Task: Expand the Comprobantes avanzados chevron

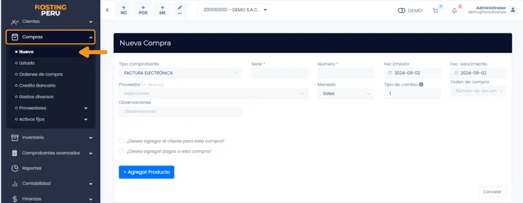Action: coord(91,154)
